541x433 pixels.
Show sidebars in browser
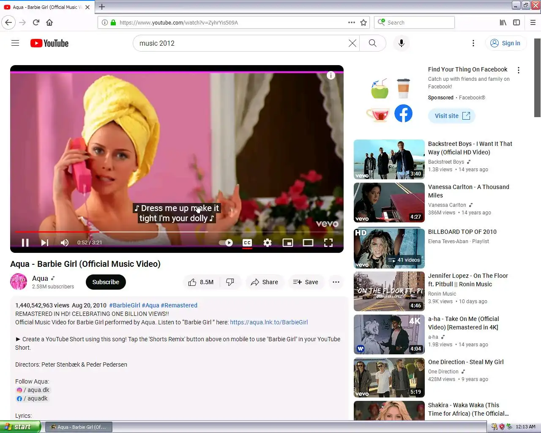pos(516,22)
